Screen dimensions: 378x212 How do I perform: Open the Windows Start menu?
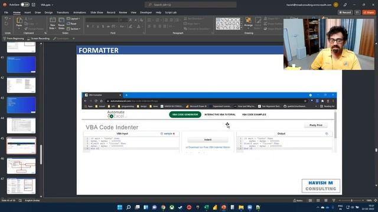[x=120, y=207]
